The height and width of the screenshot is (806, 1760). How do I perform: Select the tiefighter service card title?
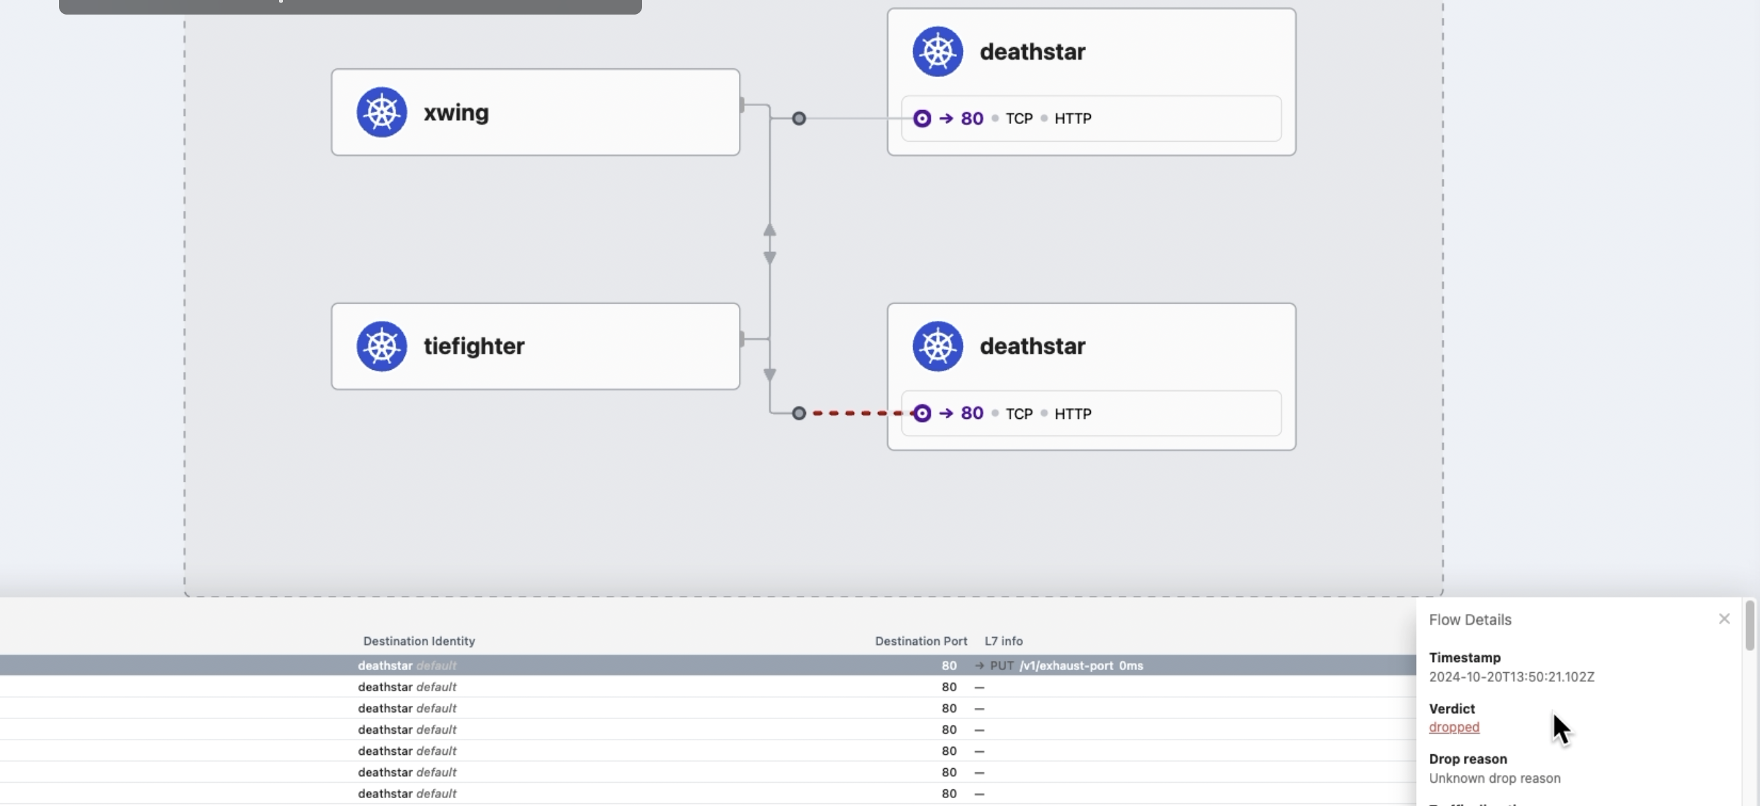coord(474,346)
